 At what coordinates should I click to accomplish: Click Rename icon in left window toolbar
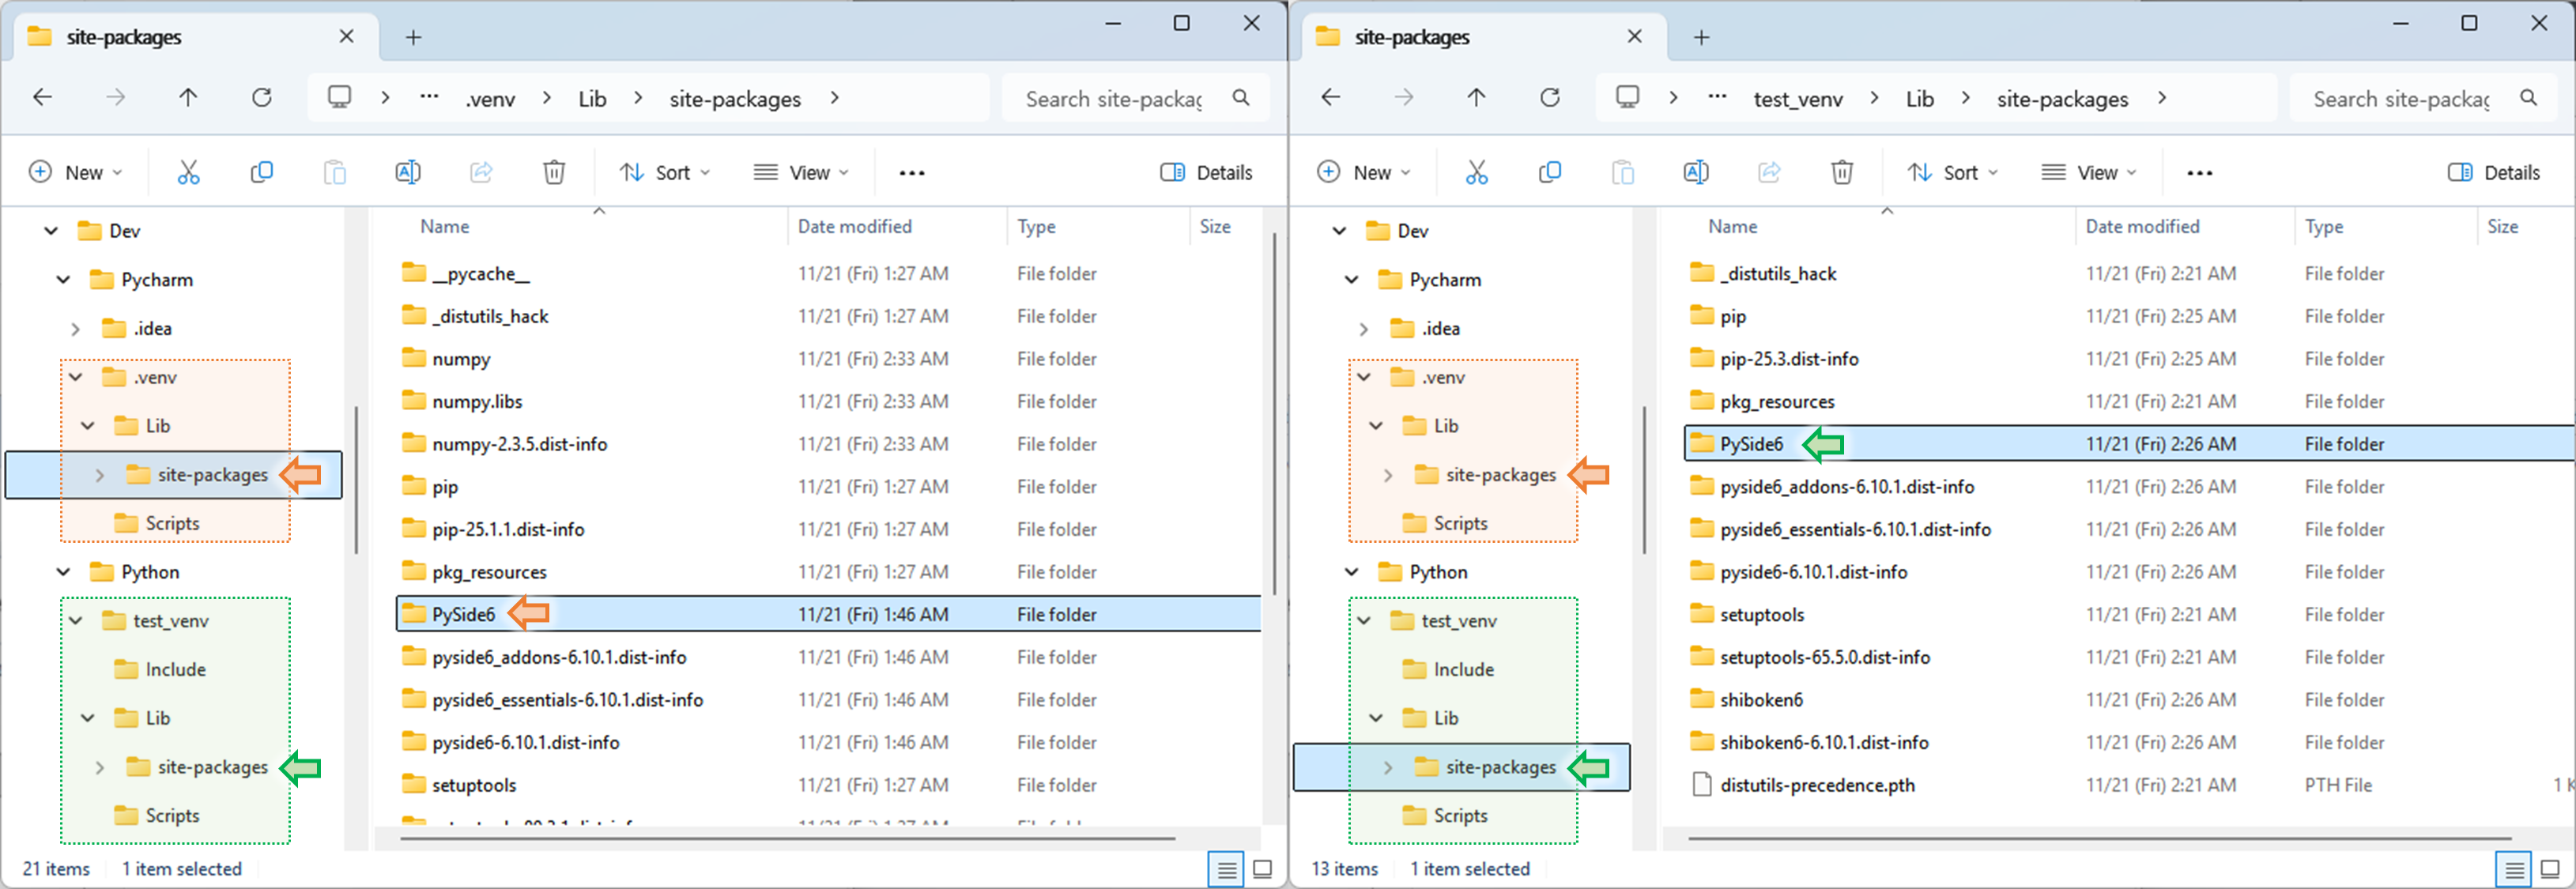(408, 172)
